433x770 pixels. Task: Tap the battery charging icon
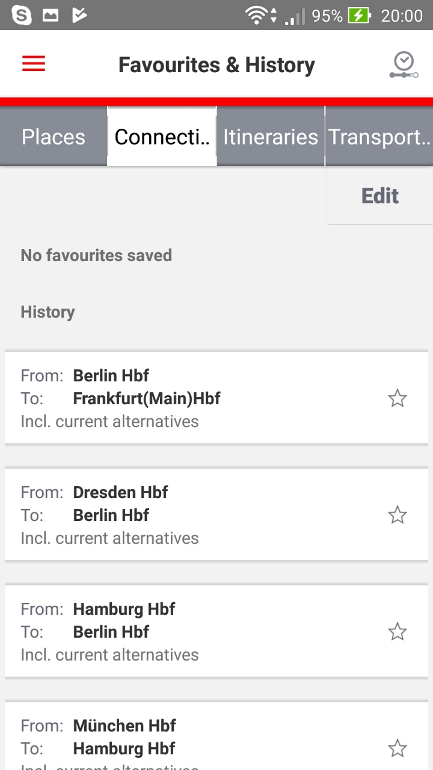pos(360,15)
